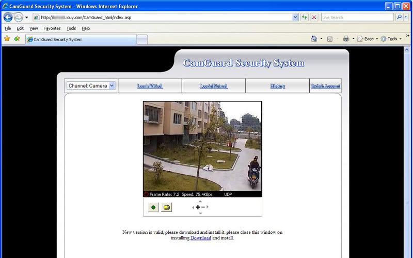413x258 pixels.
Task: Zoom out with the minus control
Action: 203,207
